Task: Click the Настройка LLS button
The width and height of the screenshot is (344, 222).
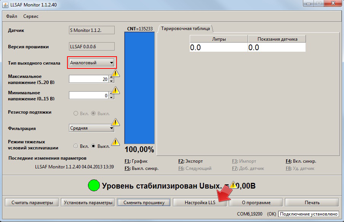Action: (200, 202)
